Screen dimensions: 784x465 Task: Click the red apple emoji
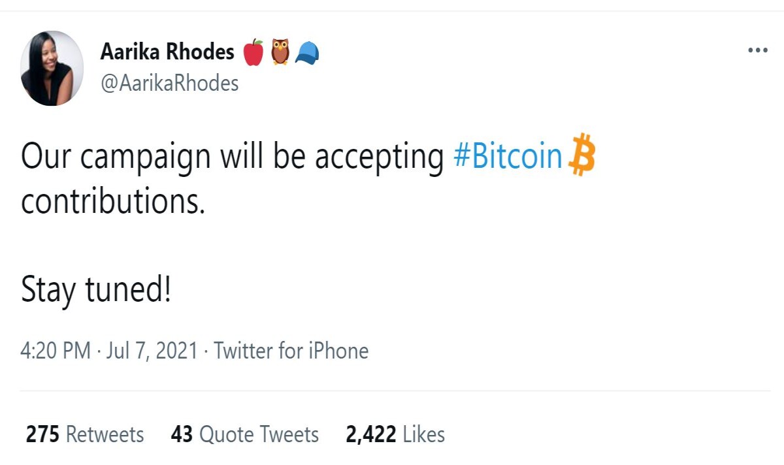click(x=253, y=53)
